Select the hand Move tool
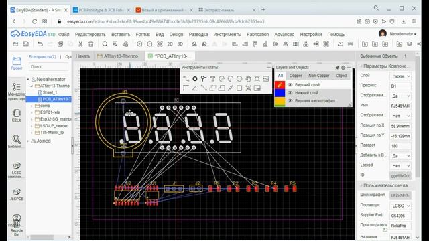 coord(248,79)
